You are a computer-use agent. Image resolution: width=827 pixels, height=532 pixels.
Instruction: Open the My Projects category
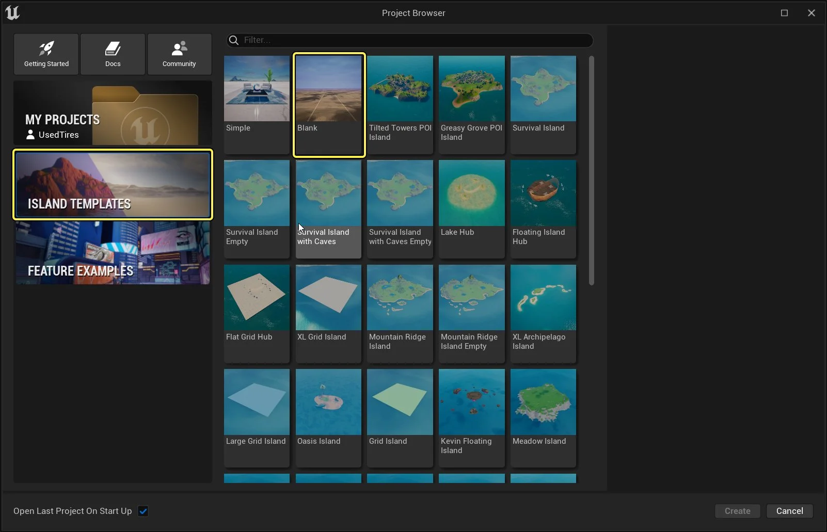point(113,113)
